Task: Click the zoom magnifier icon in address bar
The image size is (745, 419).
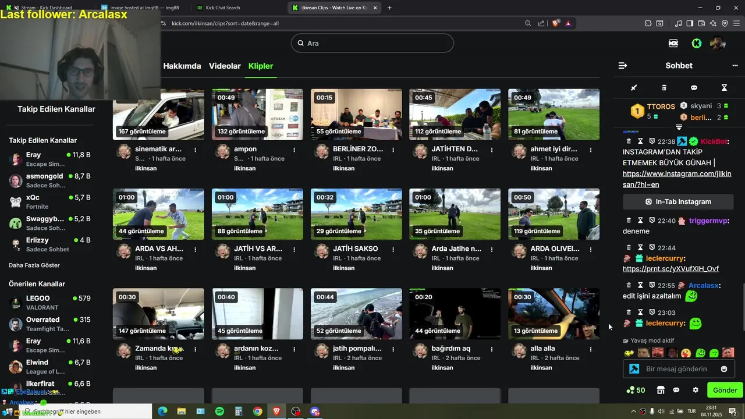Action: pos(528,23)
